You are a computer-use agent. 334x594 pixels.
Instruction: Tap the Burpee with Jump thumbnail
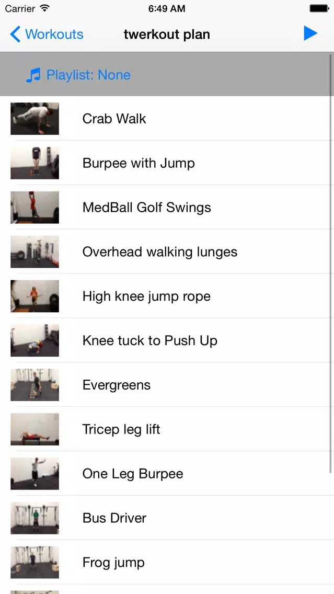[34, 163]
